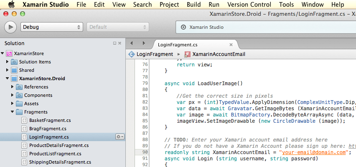Expand the Components folder
This screenshot has height=167, width=356.
pos(13,95)
